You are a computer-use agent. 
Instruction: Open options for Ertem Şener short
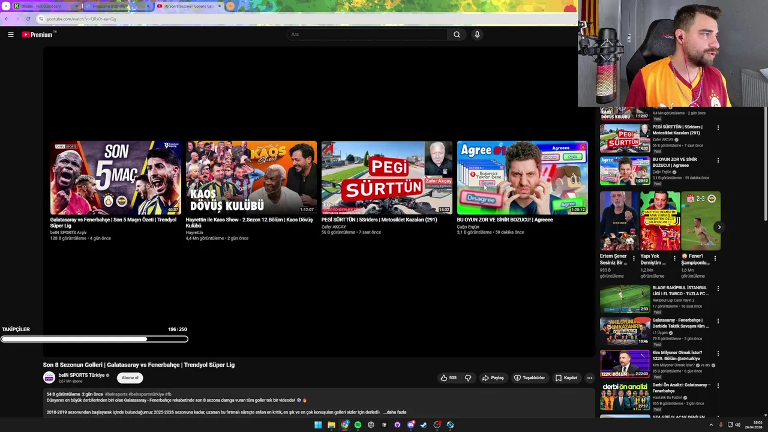(634, 258)
